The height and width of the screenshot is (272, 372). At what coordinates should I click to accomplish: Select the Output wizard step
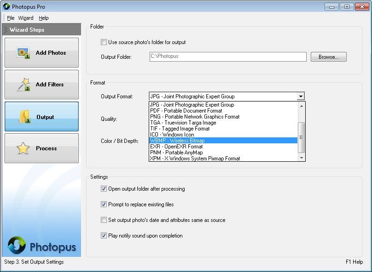click(x=41, y=116)
